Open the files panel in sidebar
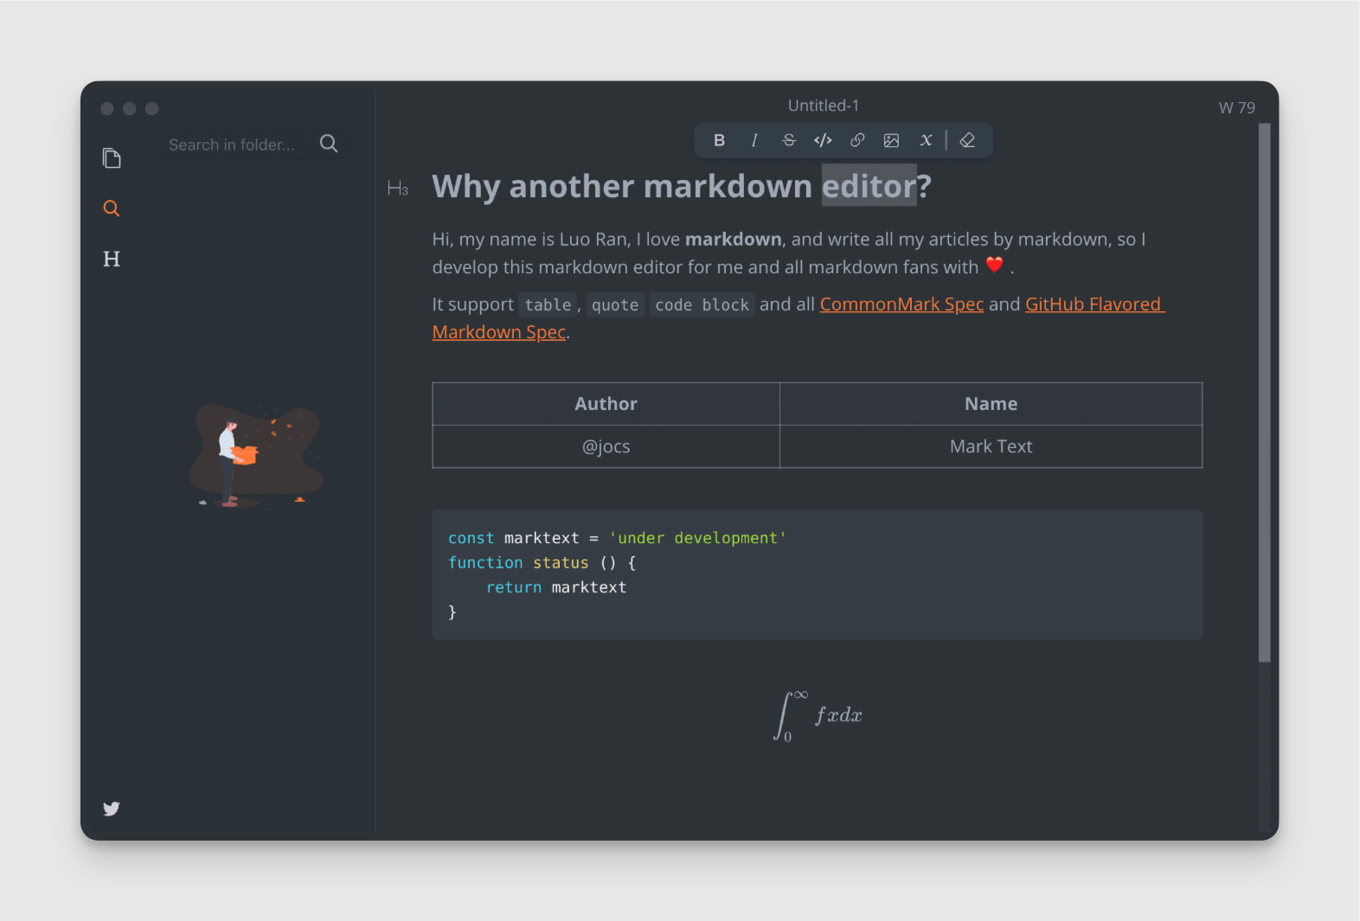 tap(112, 158)
